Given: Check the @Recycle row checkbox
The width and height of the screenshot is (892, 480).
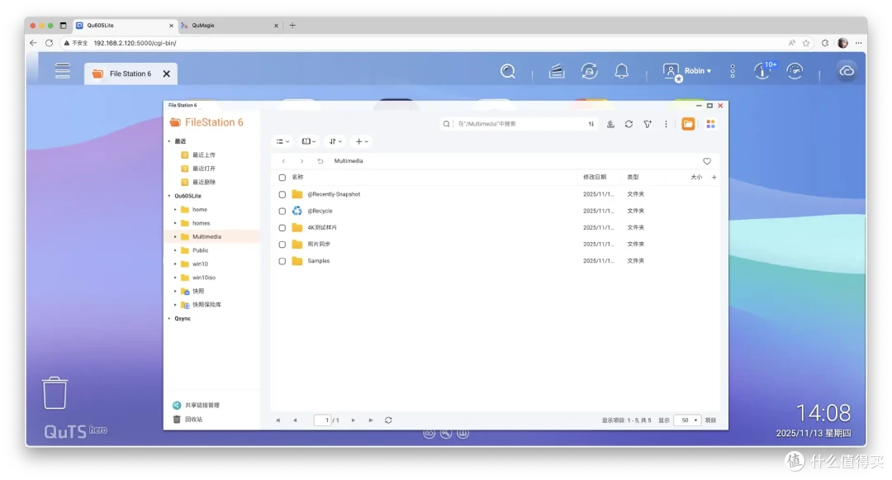Looking at the screenshot, I should point(282,211).
